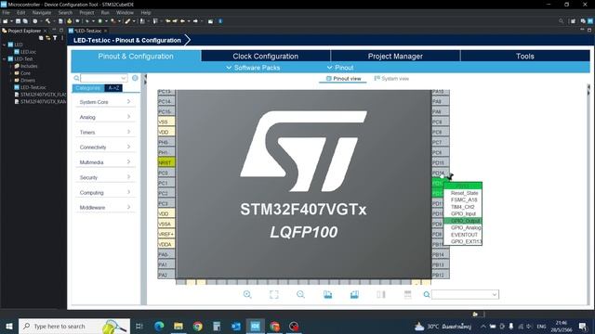
Task: Click the green run icon in the toolbar
Action: (x=100, y=21)
